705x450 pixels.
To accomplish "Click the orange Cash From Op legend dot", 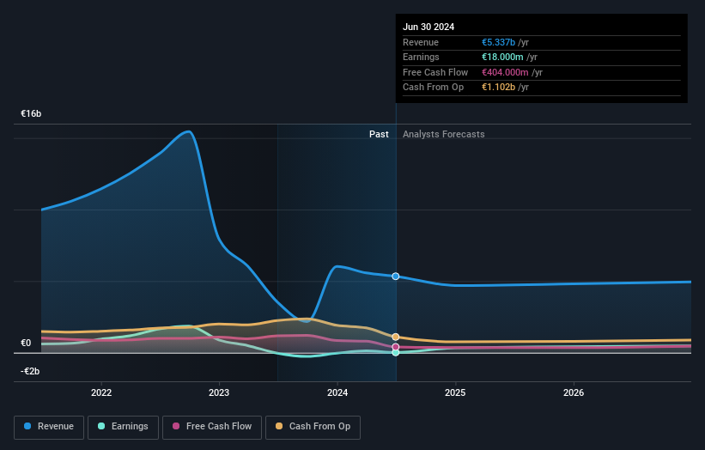I will pyautogui.click(x=279, y=426).
